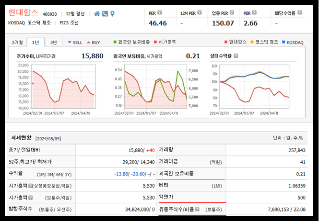Switch to the 3년 chart tab

tap(54, 43)
